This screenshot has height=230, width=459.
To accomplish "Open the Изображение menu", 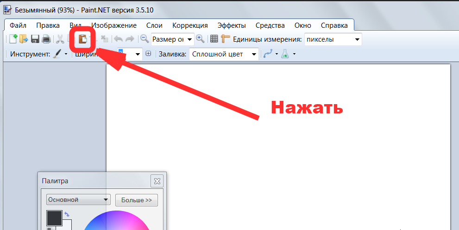I will tap(114, 25).
